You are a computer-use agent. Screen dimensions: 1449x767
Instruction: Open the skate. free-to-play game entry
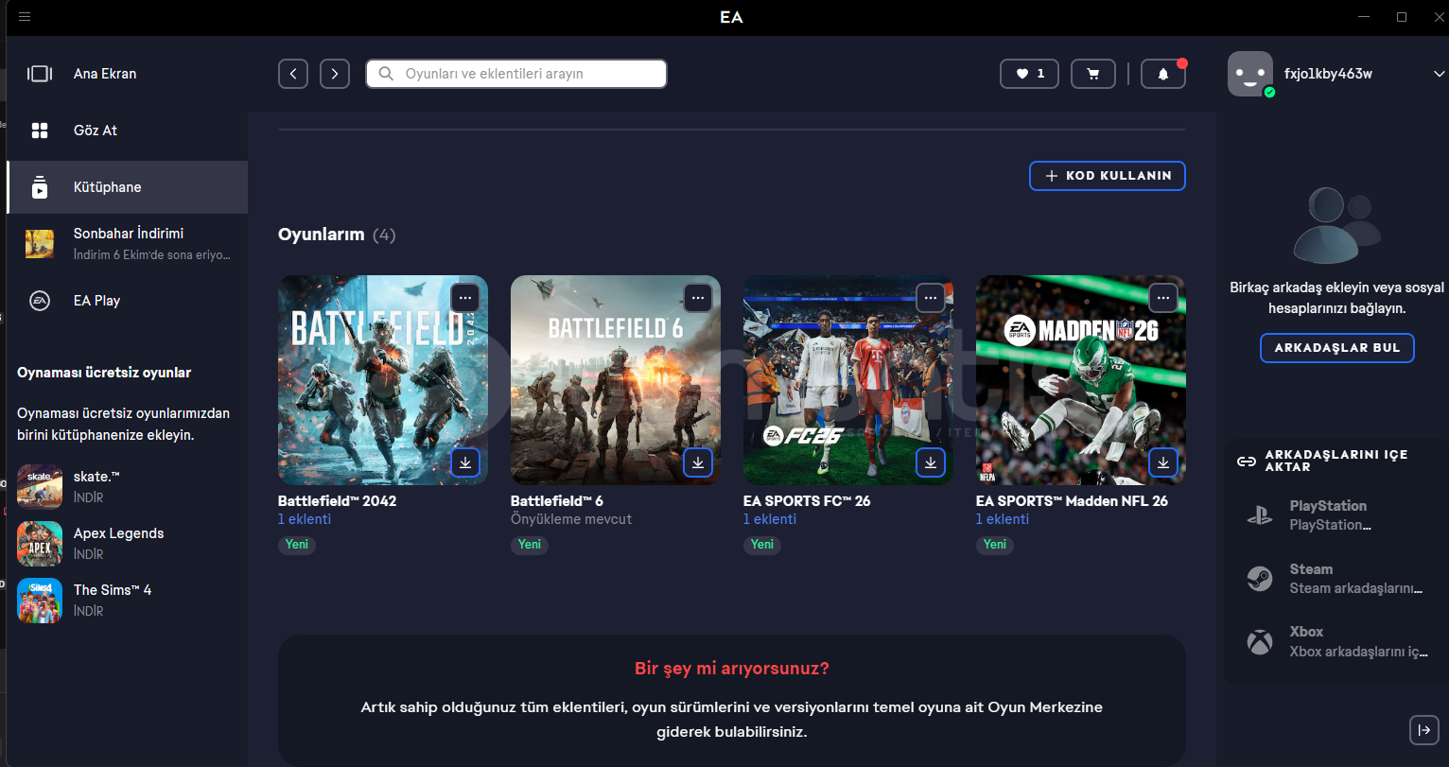point(127,487)
